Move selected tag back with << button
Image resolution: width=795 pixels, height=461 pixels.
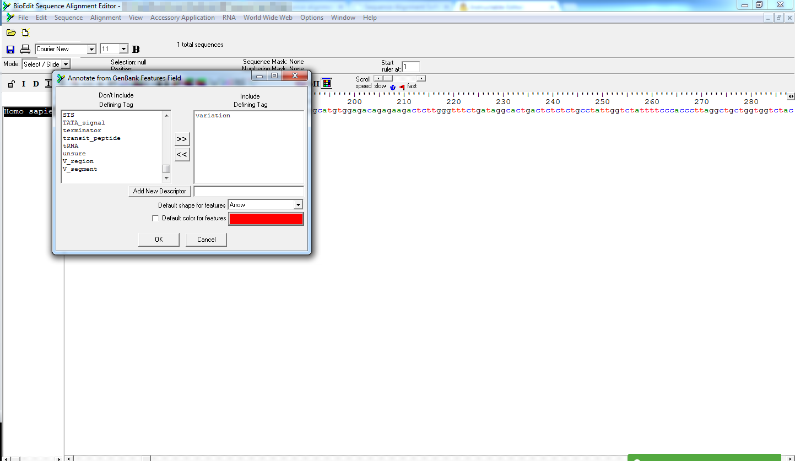click(182, 155)
